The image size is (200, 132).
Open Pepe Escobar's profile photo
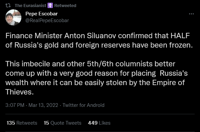pos(13,17)
